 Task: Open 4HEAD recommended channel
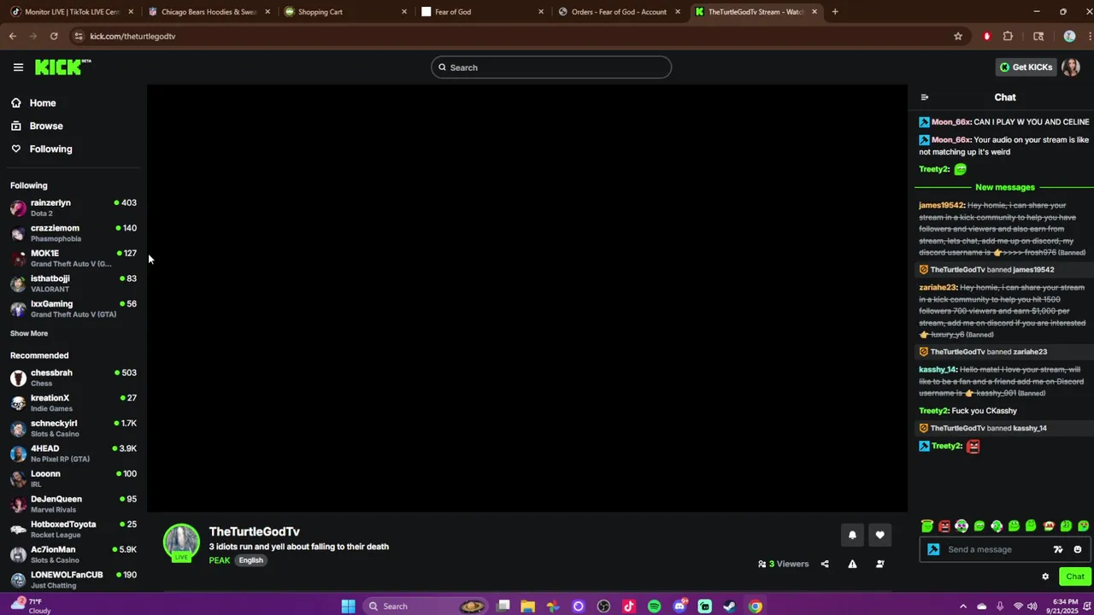coord(74,454)
